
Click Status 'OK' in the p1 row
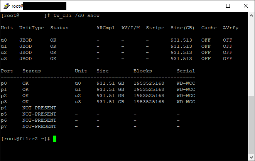point(25,90)
